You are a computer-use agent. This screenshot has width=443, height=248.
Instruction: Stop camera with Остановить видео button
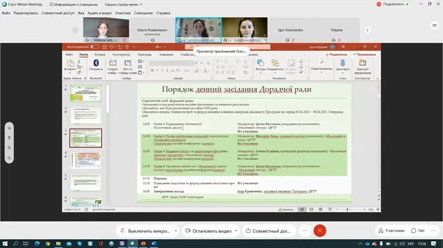point(208,231)
